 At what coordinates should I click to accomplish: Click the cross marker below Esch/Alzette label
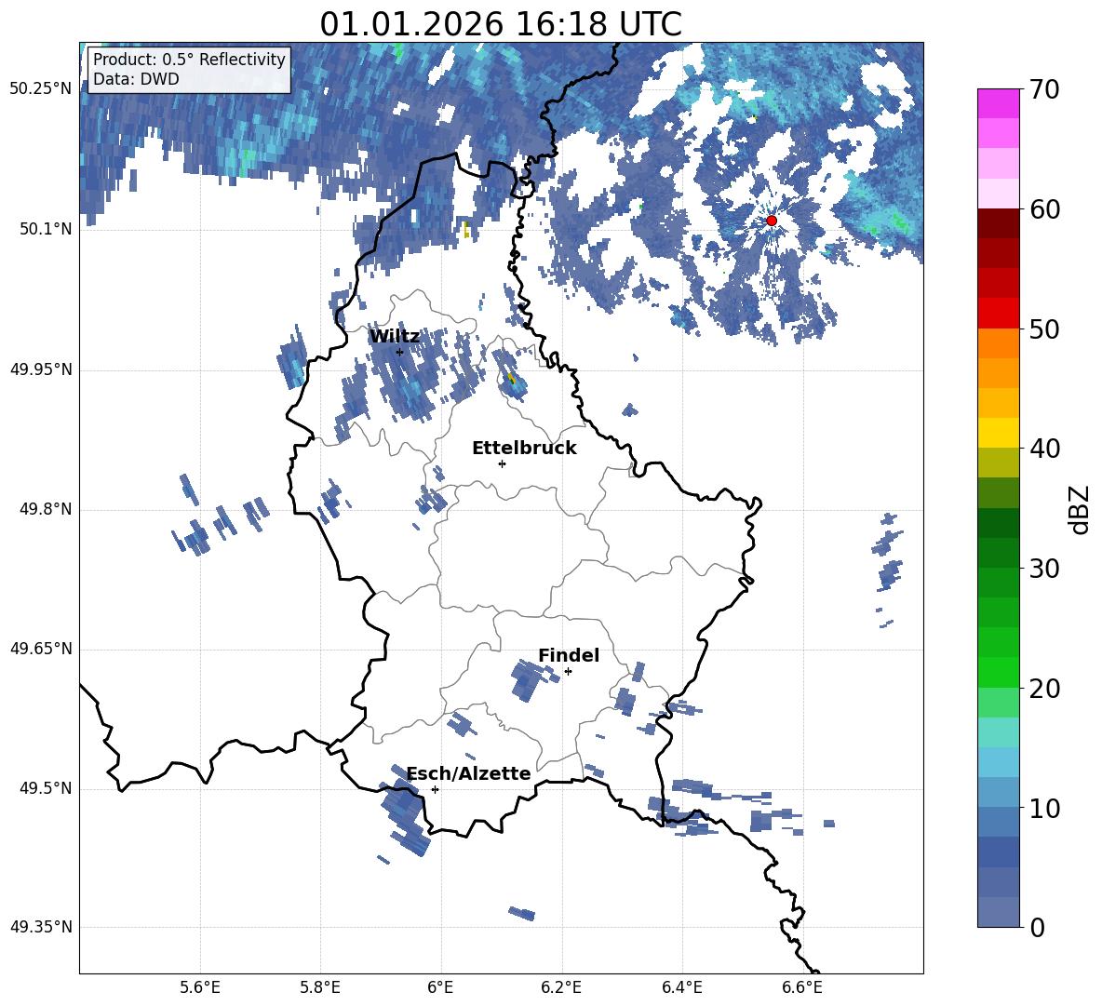pos(435,789)
